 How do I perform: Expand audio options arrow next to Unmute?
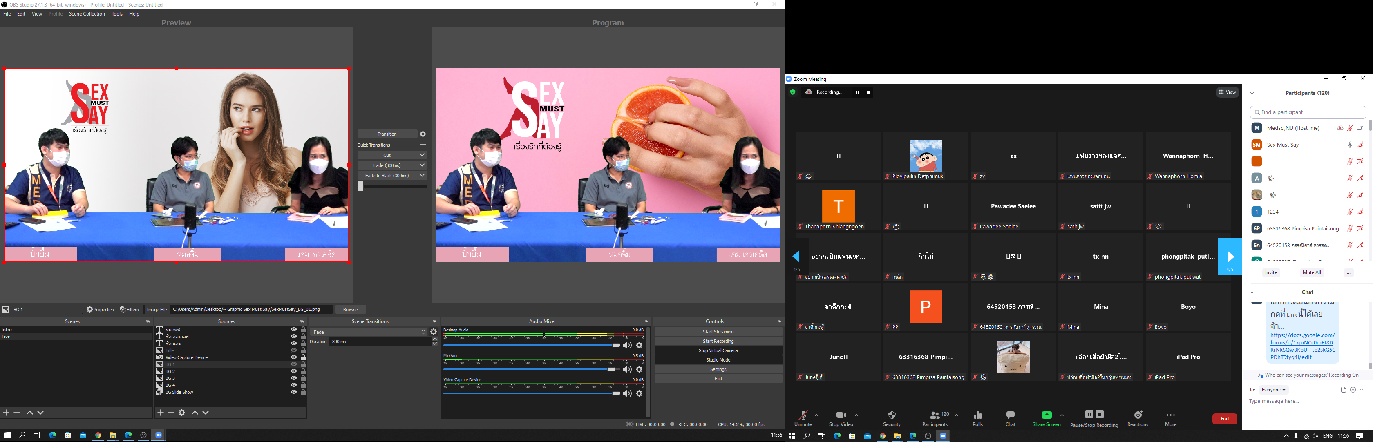tap(816, 415)
